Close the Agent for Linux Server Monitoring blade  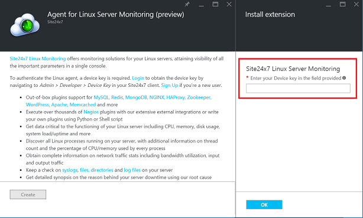[229, 4]
